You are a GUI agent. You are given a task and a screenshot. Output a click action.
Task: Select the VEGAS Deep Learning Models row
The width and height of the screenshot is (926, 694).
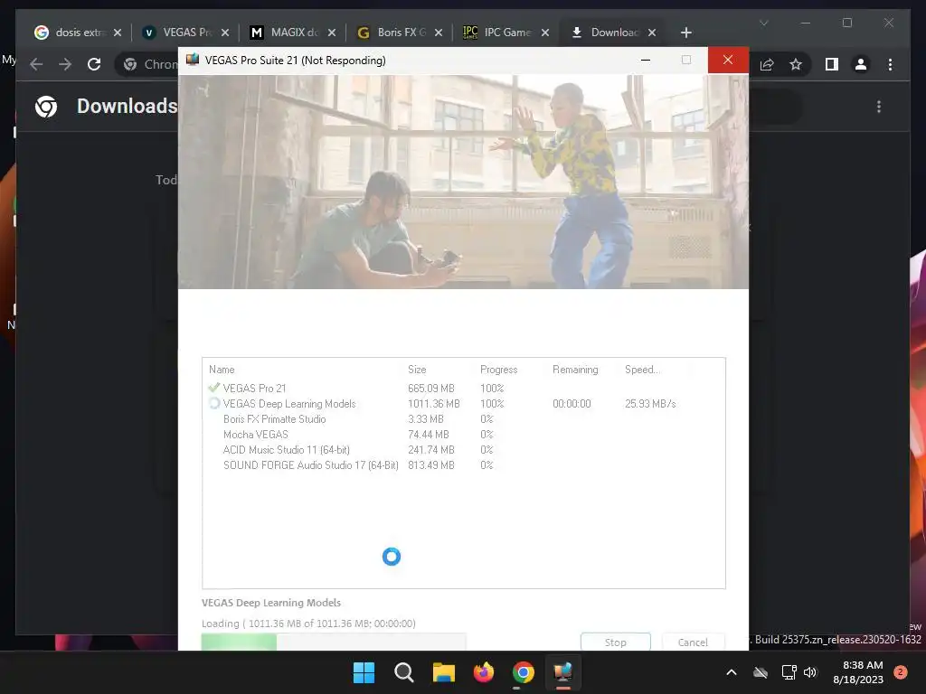click(x=463, y=404)
